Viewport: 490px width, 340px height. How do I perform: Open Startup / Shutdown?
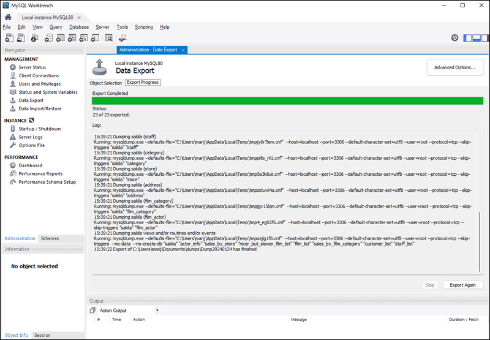tap(39, 129)
